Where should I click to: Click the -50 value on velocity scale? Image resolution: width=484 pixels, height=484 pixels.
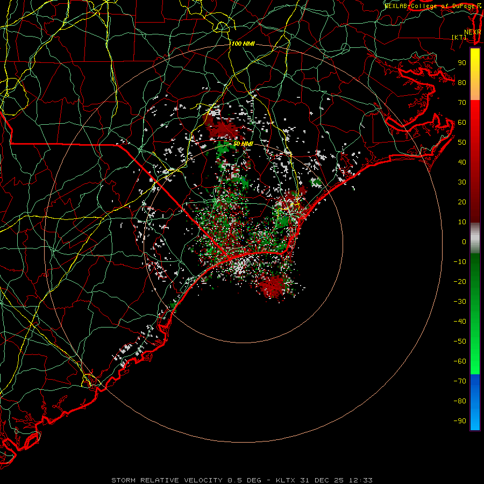pos(460,341)
